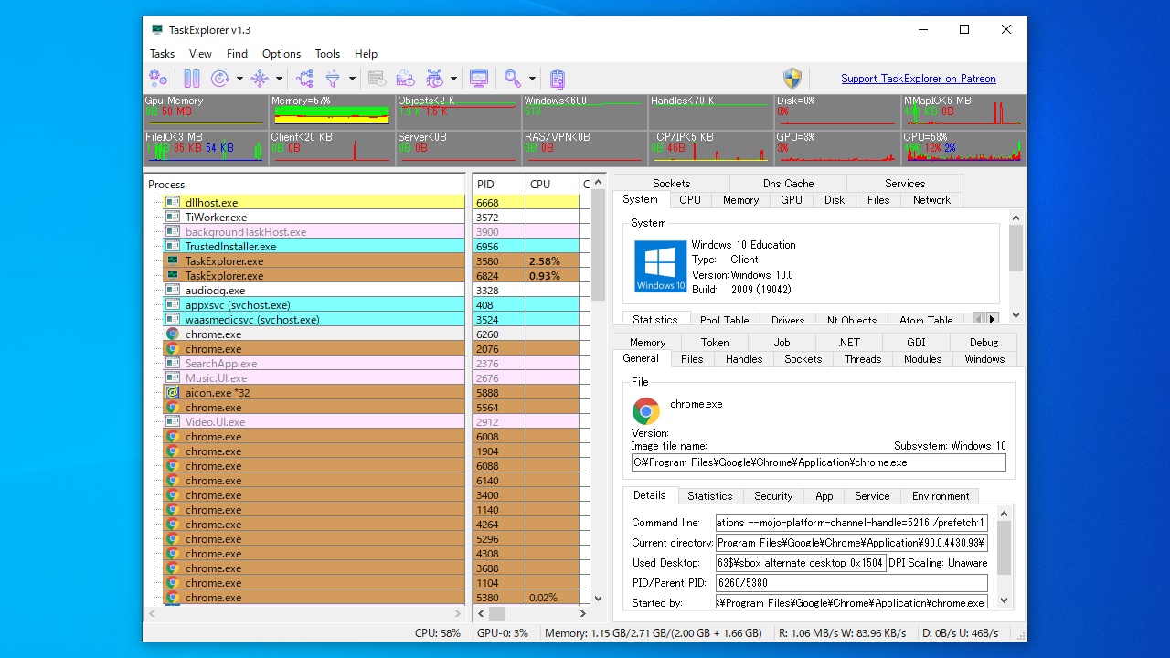Open the Find menu
Image resolution: width=1170 pixels, height=658 pixels.
[237, 54]
